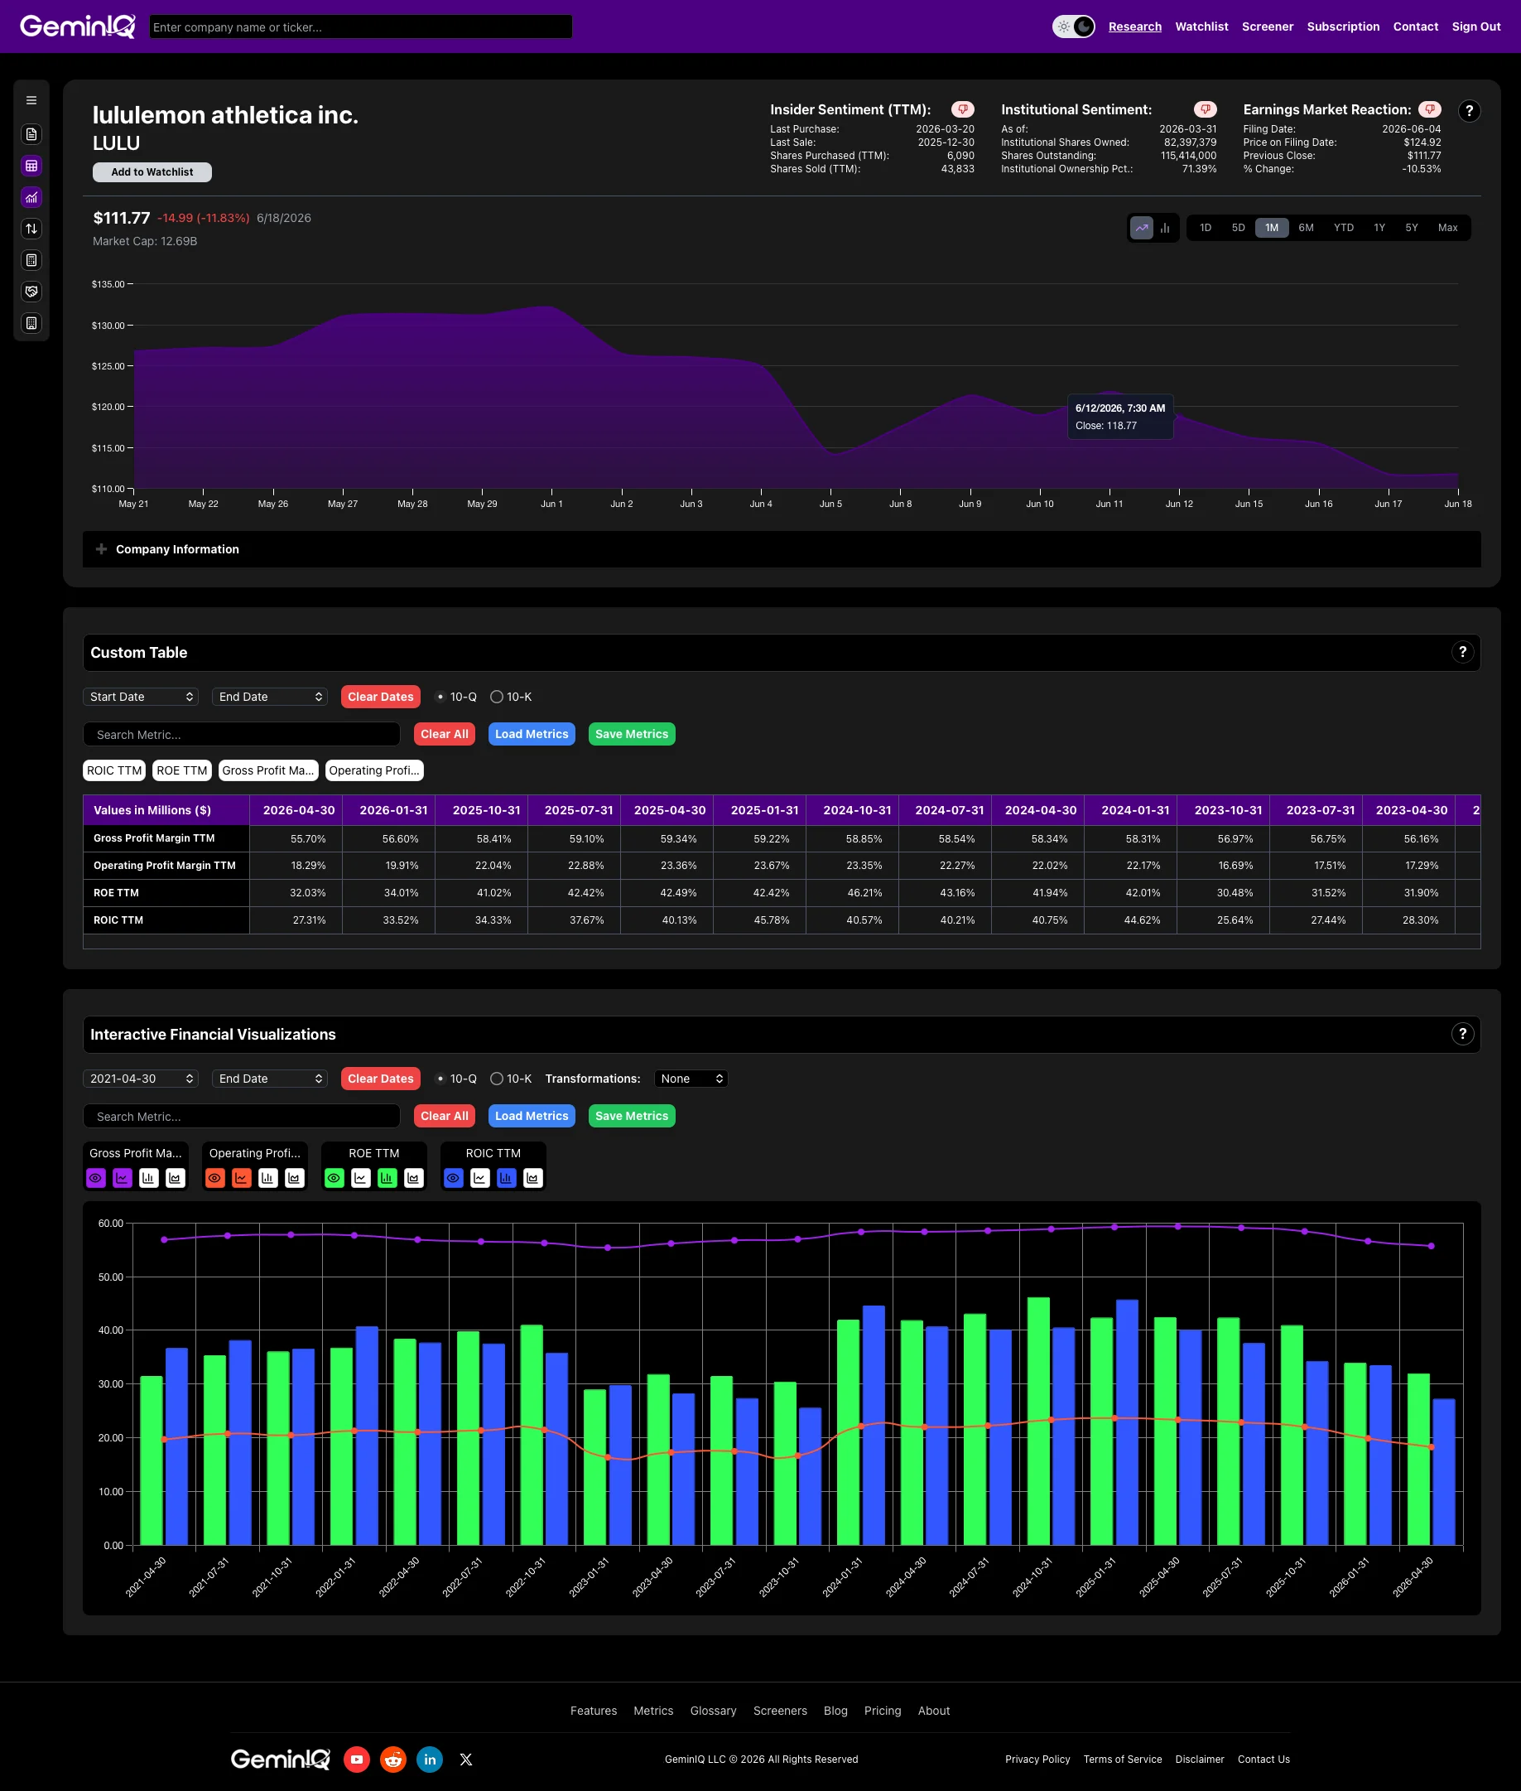Open the 2021-04-30 start date dropdown
This screenshot has height=1791, width=1521.
tap(141, 1079)
